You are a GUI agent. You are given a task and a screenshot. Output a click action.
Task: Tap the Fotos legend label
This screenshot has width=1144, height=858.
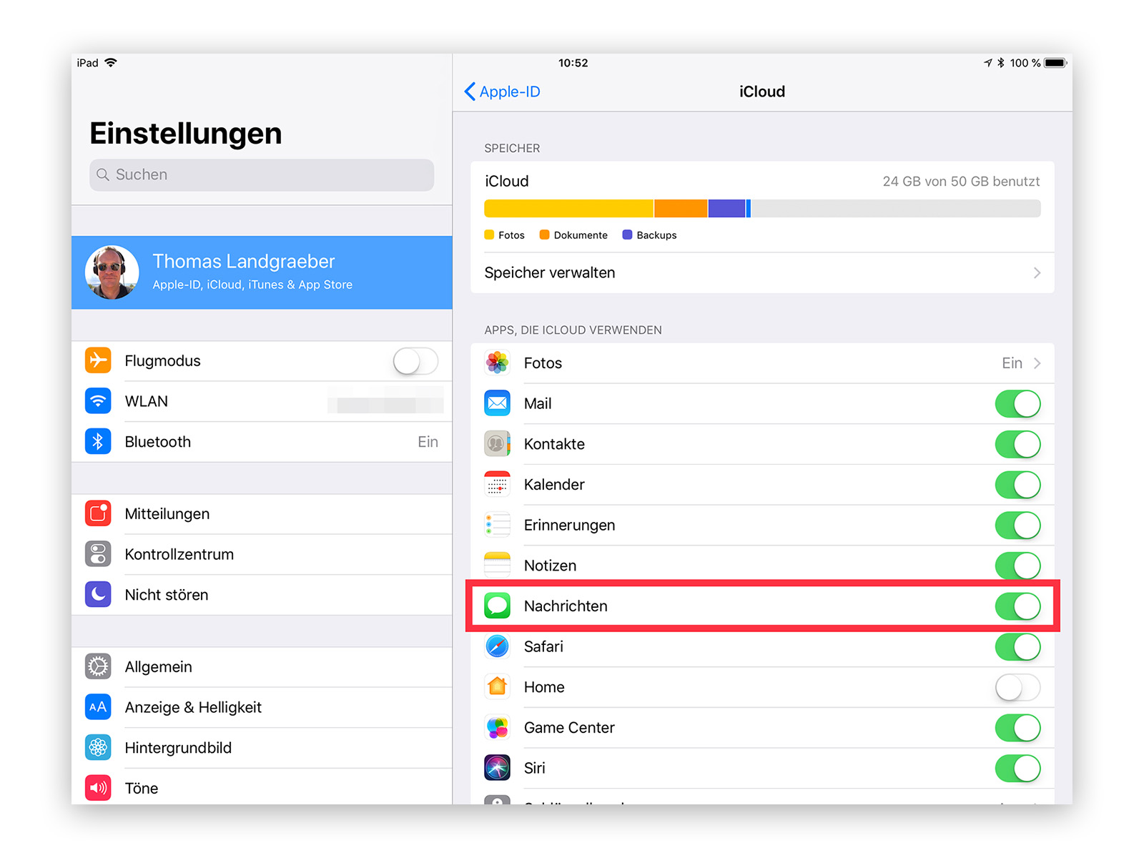pyautogui.click(x=511, y=235)
